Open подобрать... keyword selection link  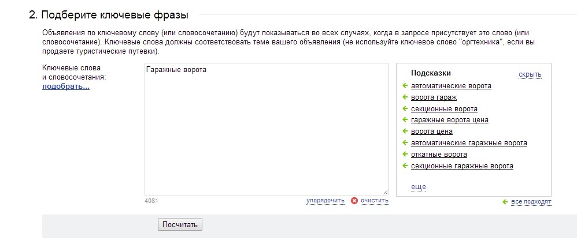tap(66, 87)
